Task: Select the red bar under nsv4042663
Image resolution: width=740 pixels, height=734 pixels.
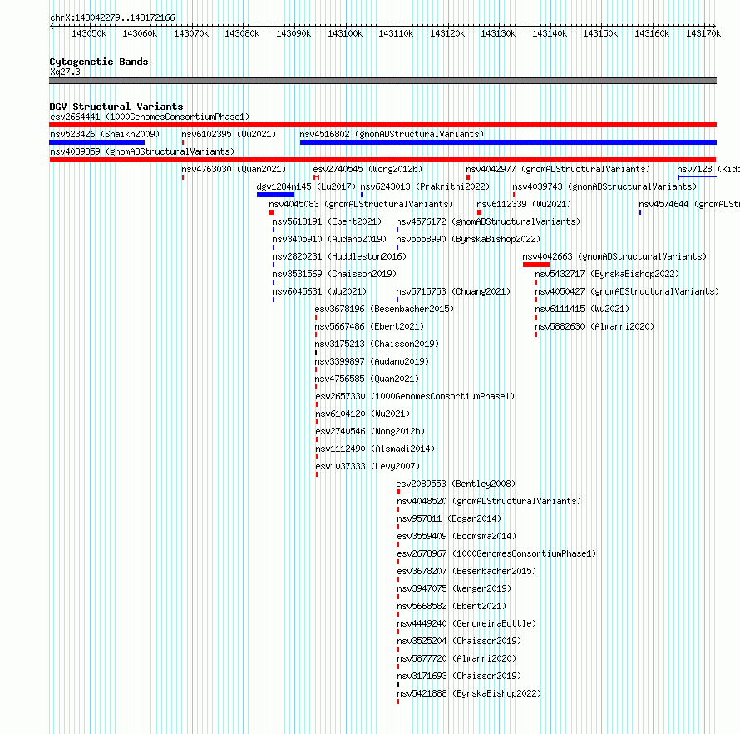Action: click(x=536, y=265)
